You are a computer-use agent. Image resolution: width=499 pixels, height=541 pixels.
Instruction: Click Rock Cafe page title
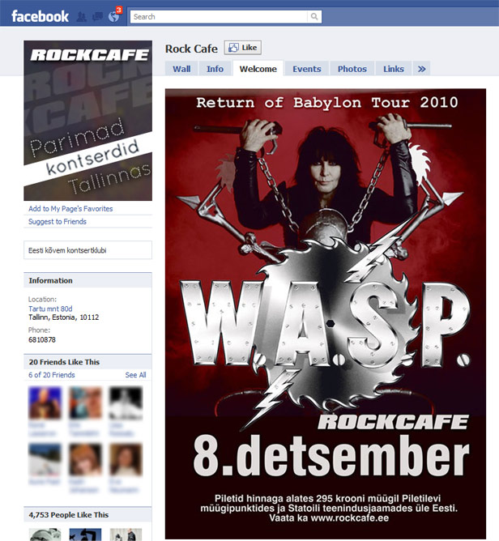tap(191, 49)
